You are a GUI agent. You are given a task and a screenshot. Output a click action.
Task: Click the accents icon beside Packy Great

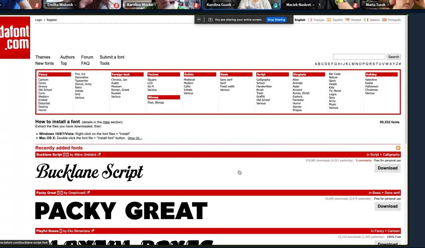click(58, 193)
